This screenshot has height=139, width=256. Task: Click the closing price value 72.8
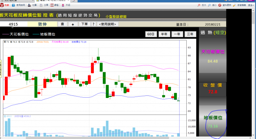click(x=213, y=92)
